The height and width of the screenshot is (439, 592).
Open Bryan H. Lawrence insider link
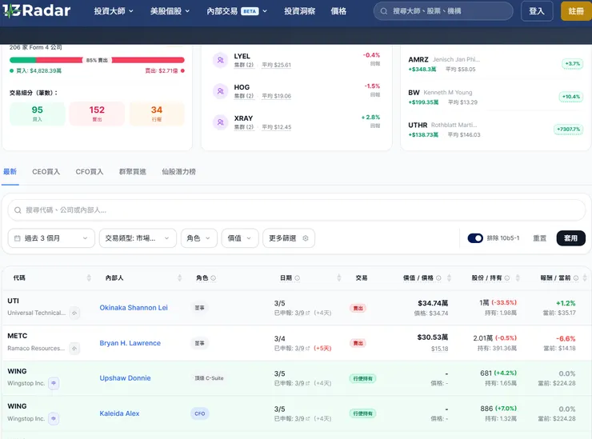[x=130, y=343]
